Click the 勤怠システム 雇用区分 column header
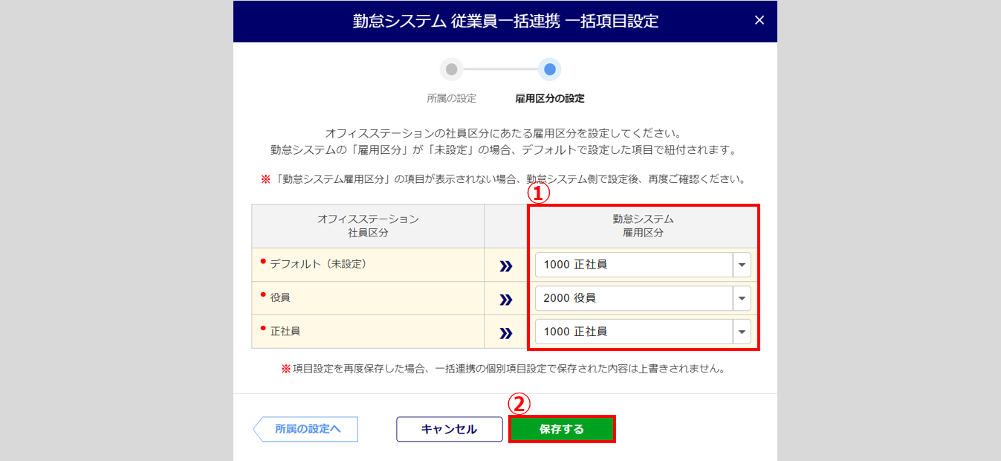The height and width of the screenshot is (461, 1001). pos(643,226)
